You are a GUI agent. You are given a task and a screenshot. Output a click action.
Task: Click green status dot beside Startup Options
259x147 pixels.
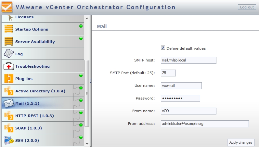(x=81, y=26)
